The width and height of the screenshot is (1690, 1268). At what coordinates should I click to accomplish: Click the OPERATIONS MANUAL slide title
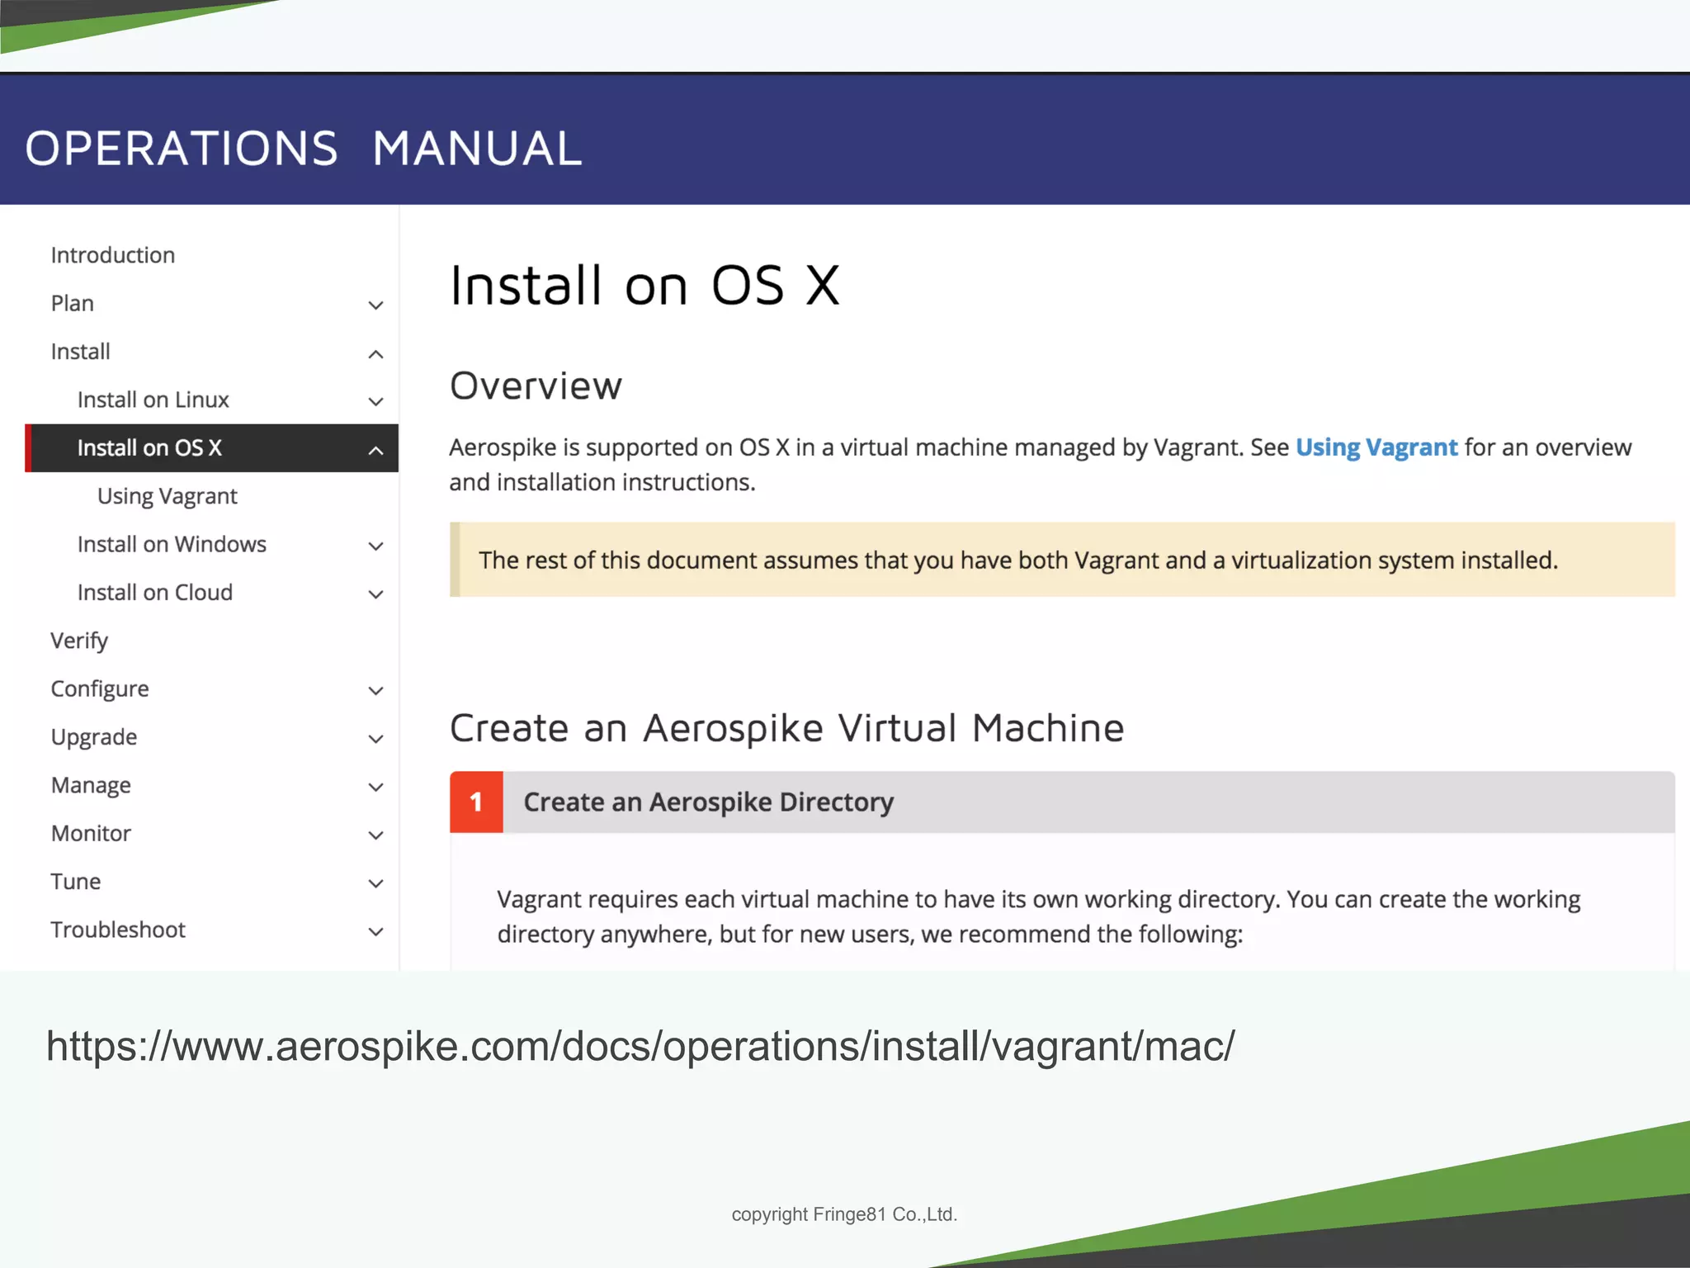[304, 149]
